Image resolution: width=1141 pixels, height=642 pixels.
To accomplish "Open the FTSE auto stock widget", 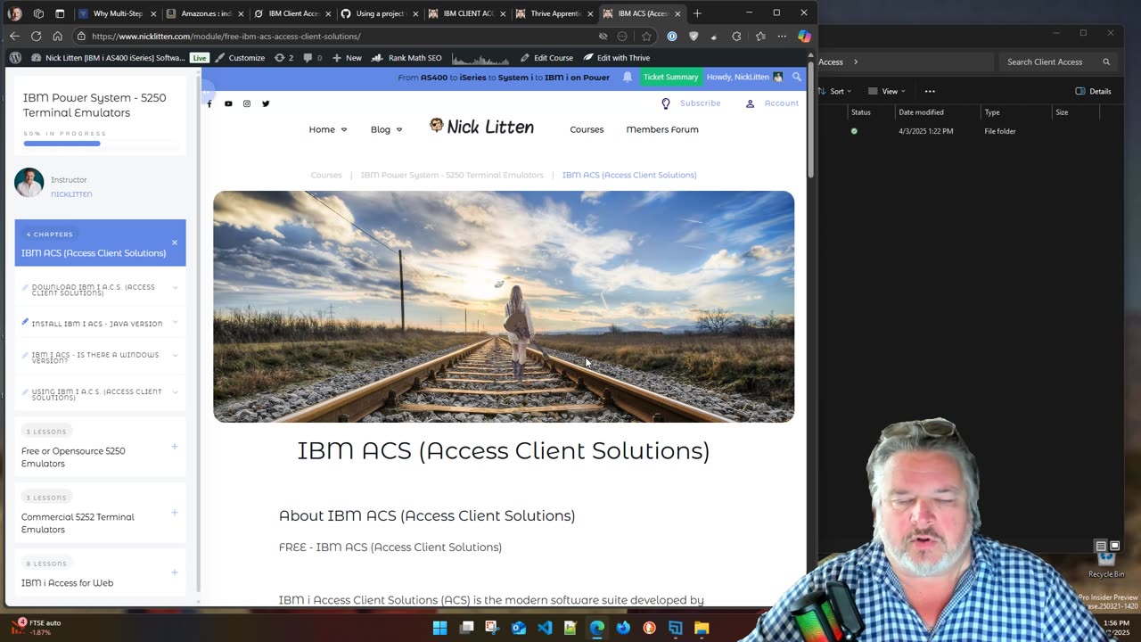I will (36, 627).
